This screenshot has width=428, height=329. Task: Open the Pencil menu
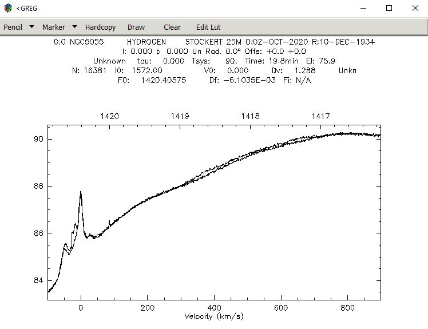pos(13,27)
